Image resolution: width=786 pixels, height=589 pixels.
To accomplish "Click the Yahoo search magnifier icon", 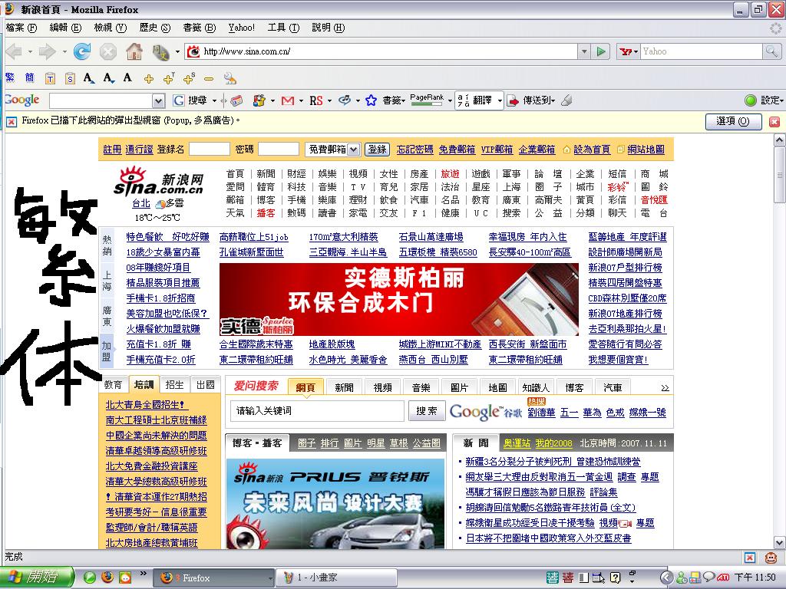I will pyautogui.click(x=771, y=51).
